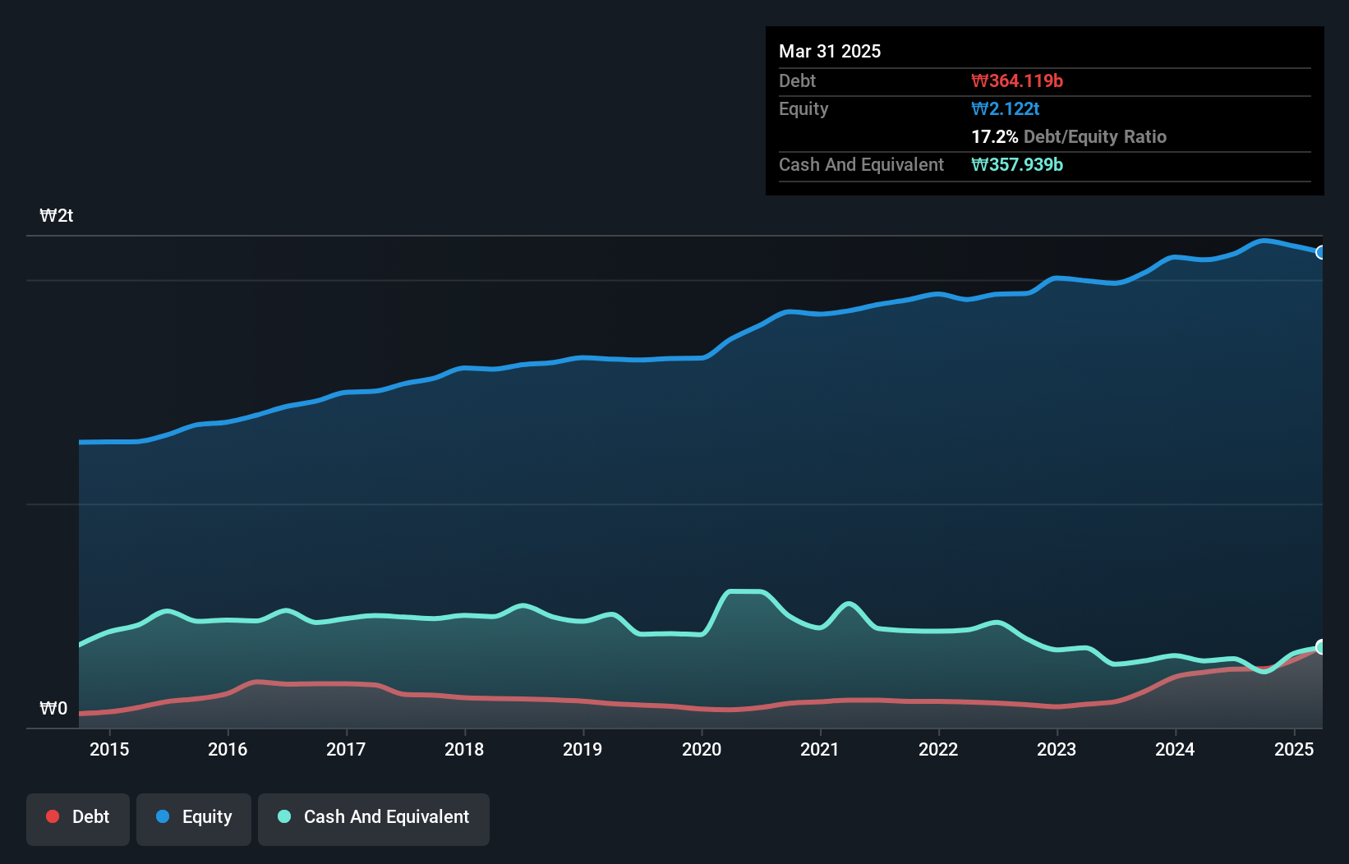Click the ₩2t y-axis label

(x=57, y=216)
